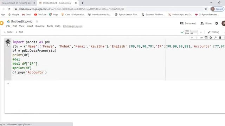This screenshot has width=225, height=126.
Task: Open the File menu
Action: tap(8, 26)
